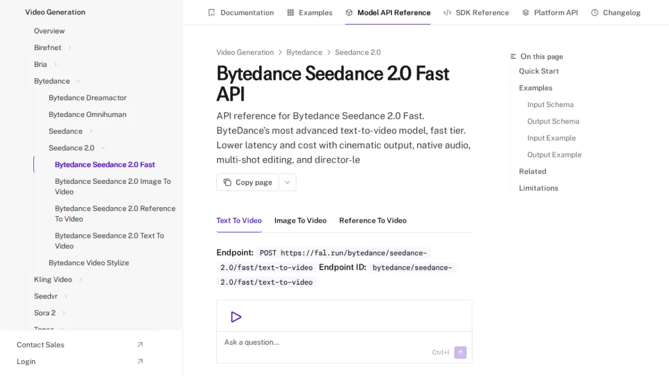Collapse the Seedance 2.0 sidebar chevron
Screen dimensions: 669x376
tap(103, 148)
